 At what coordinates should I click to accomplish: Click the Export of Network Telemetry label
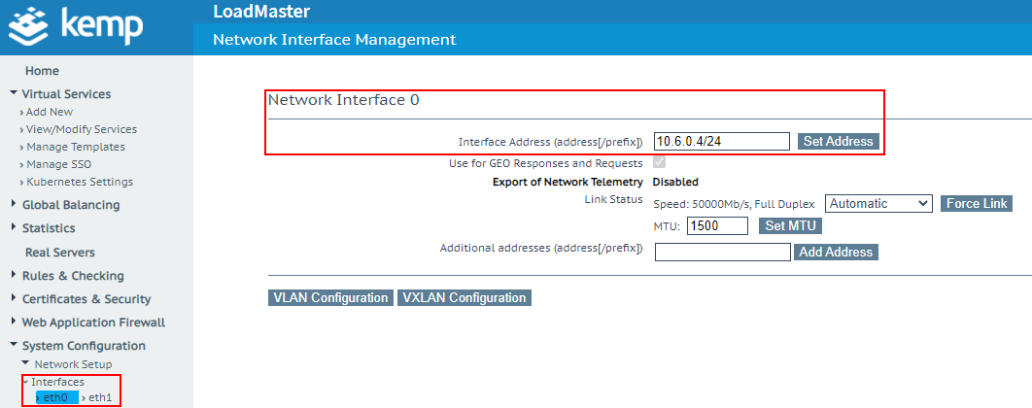click(568, 183)
